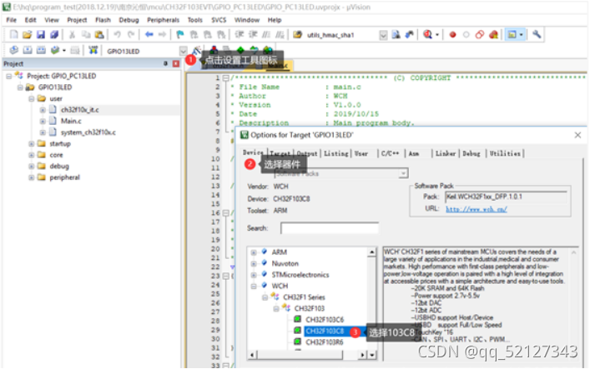Build target files from build toolbar
The image size is (590, 369).
click(28, 50)
